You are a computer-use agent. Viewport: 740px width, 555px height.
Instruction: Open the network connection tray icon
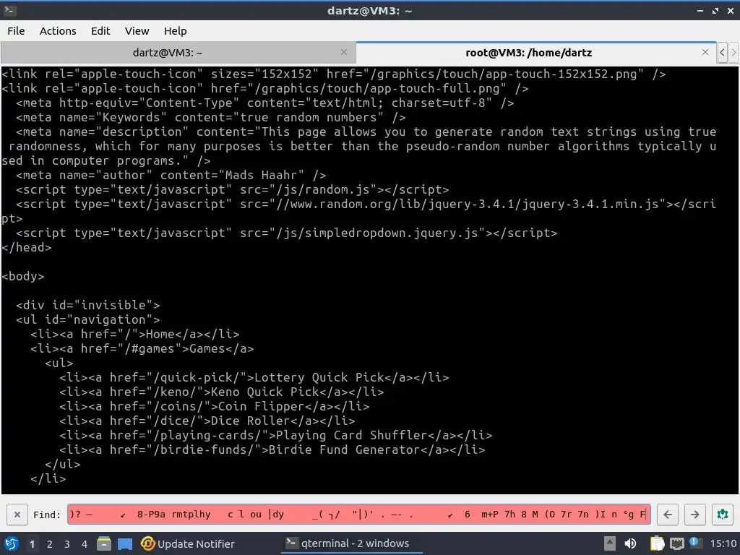(x=676, y=544)
